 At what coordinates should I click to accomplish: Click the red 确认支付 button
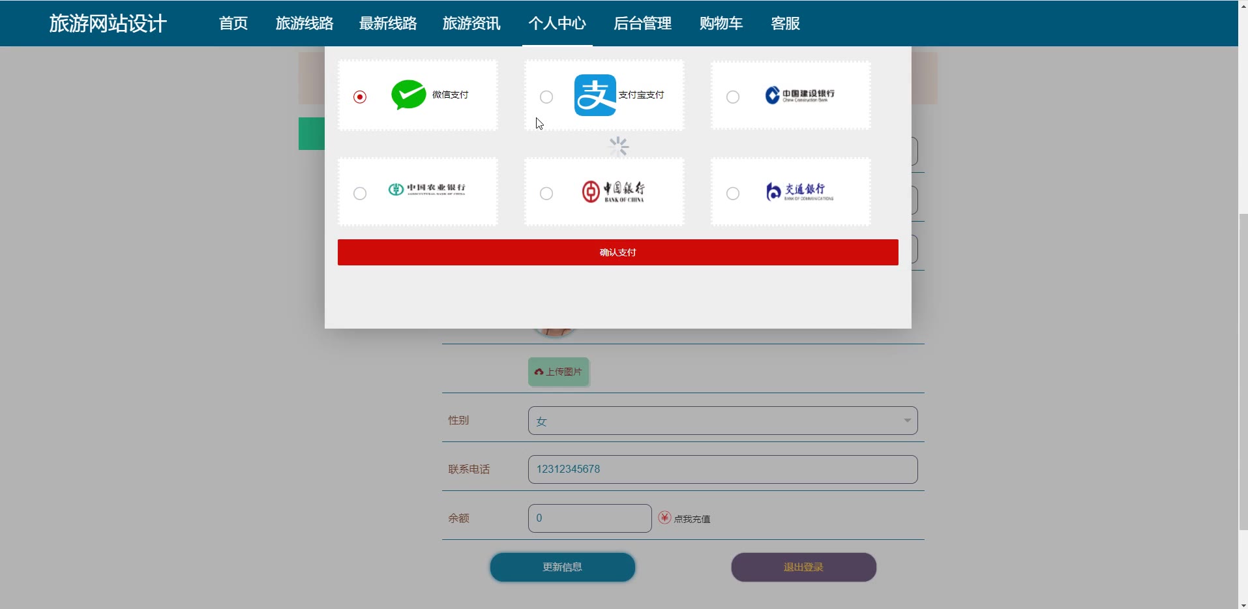click(617, 252)
